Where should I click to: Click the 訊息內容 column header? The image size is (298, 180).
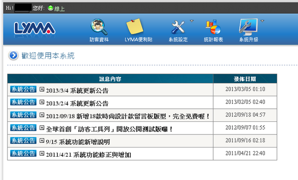110,79
